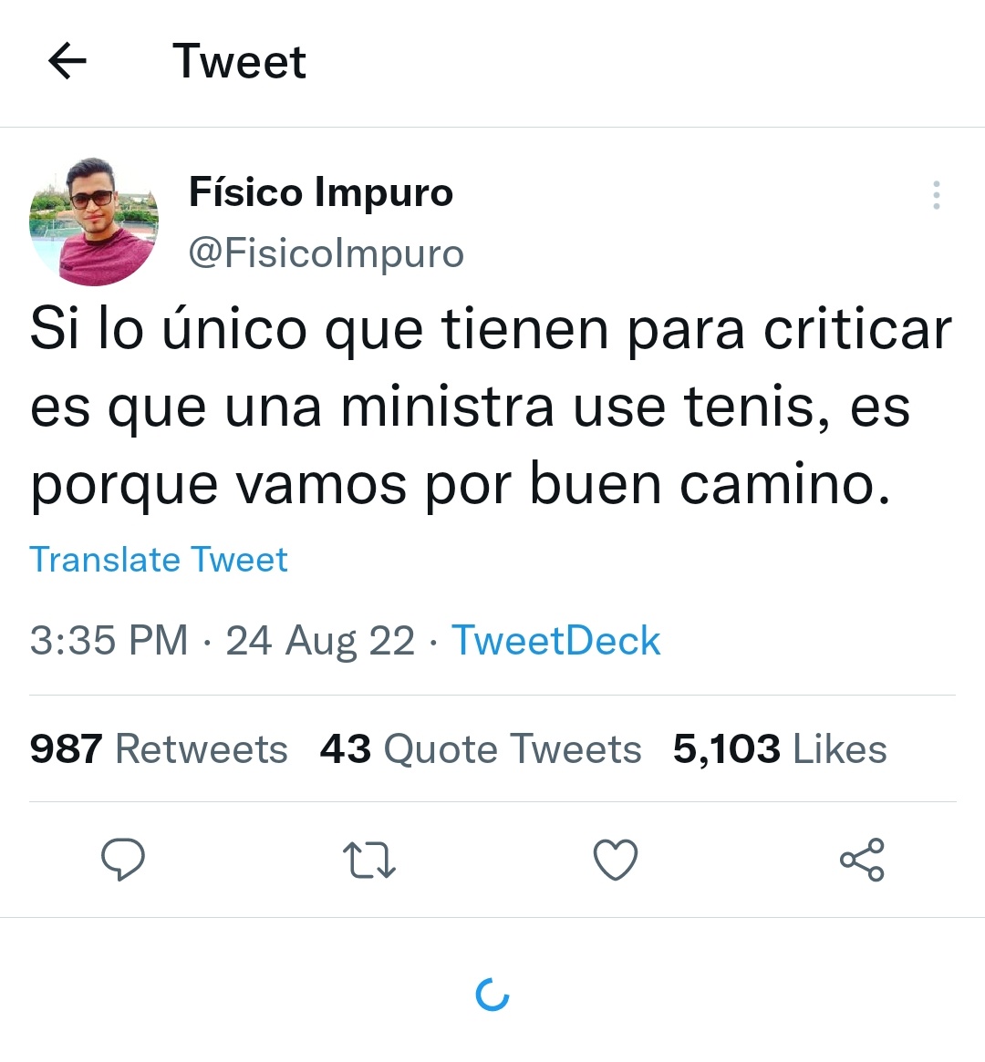This screenshot has width=985, height=1062.
Task: View the 43 Quote Tweets list
Action: (x=481, y=749)
